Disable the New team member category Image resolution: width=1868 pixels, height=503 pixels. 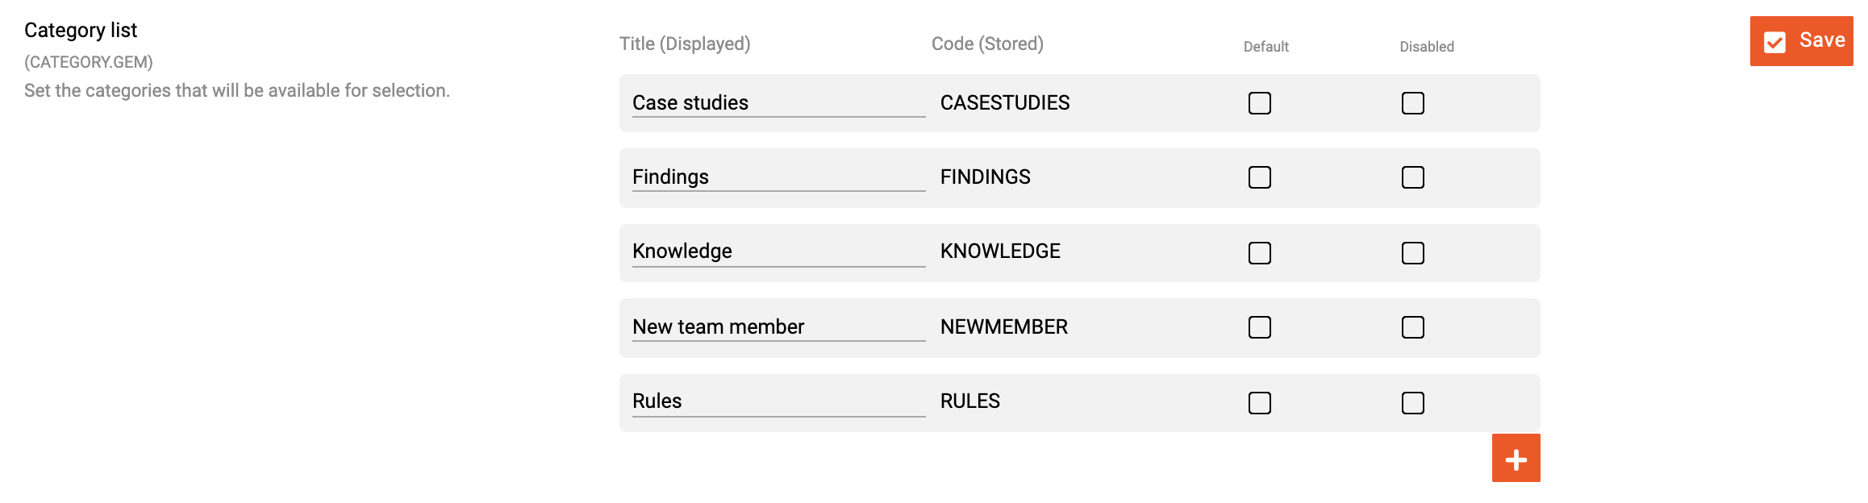1413,327
